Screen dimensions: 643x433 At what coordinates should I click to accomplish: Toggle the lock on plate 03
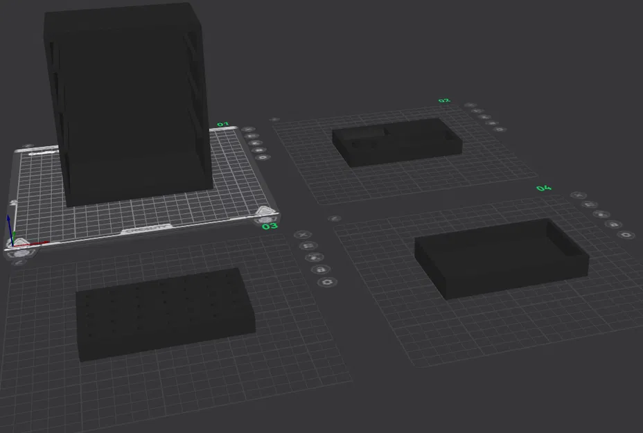[321, 269]
